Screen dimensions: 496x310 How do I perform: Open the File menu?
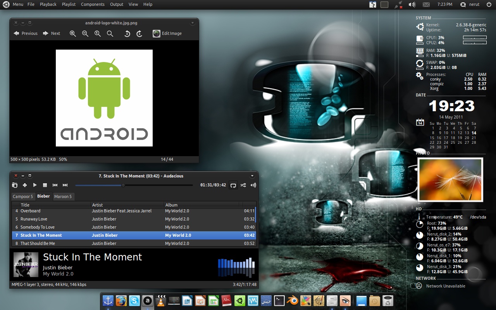click(x=31, y=4)
